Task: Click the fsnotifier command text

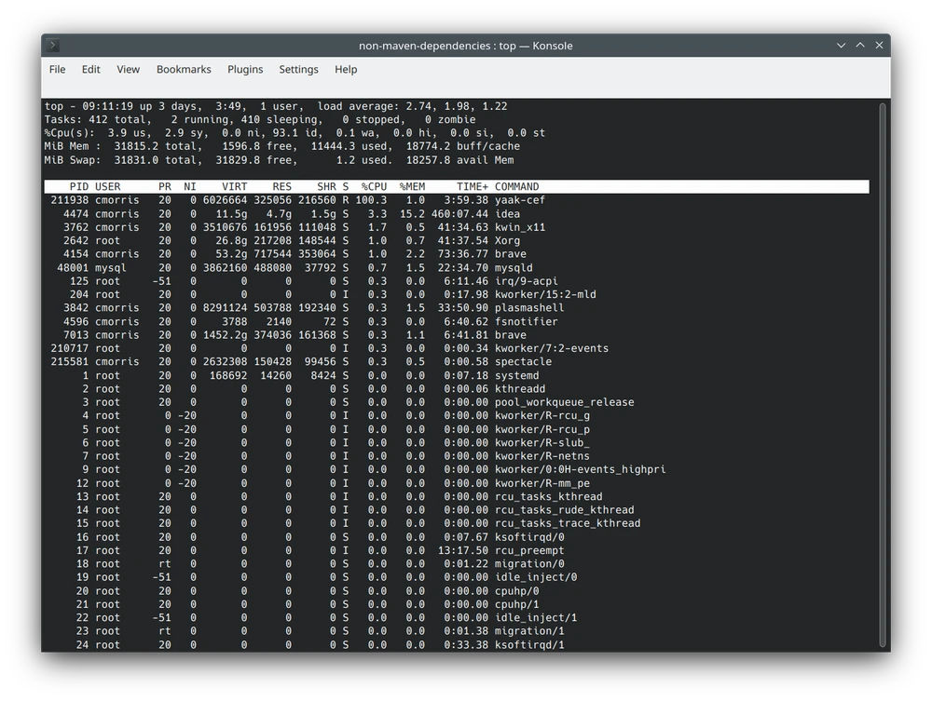Action: 526,321
